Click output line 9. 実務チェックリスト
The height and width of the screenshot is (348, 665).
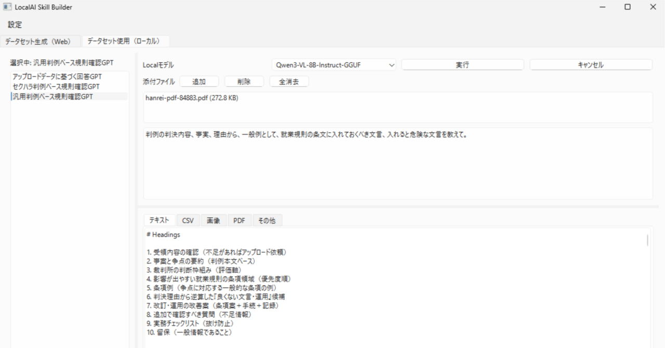[190, 323]
